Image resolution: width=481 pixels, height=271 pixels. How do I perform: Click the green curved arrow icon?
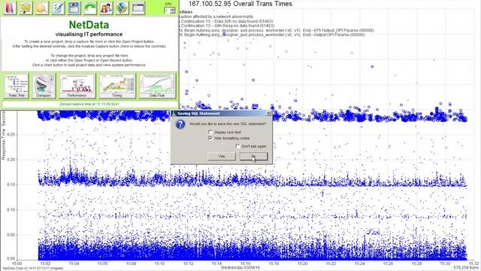90,8
